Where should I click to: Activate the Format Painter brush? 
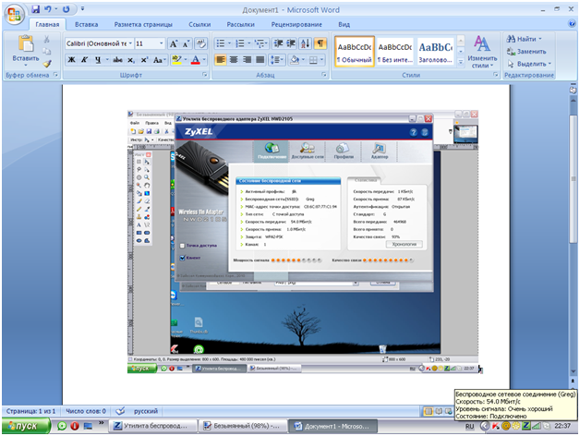click(46, 64)
